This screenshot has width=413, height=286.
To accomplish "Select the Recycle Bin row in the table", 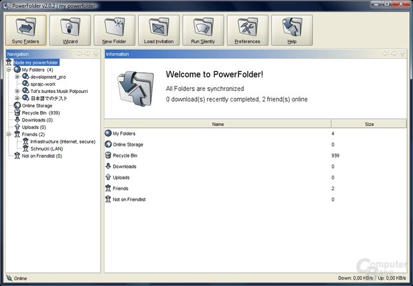I will (x=256, y=156).
